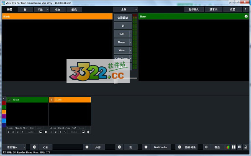Expand the 添加输入 arrow
Viewport: 251px width, 156px height.
[24, 147]
